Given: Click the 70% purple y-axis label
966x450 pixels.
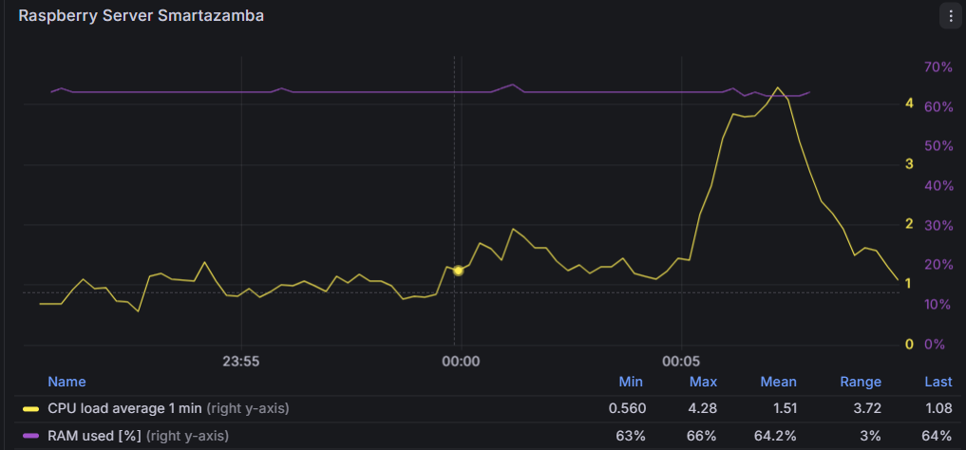Looking at the screenshot, I should click(938, 67).
